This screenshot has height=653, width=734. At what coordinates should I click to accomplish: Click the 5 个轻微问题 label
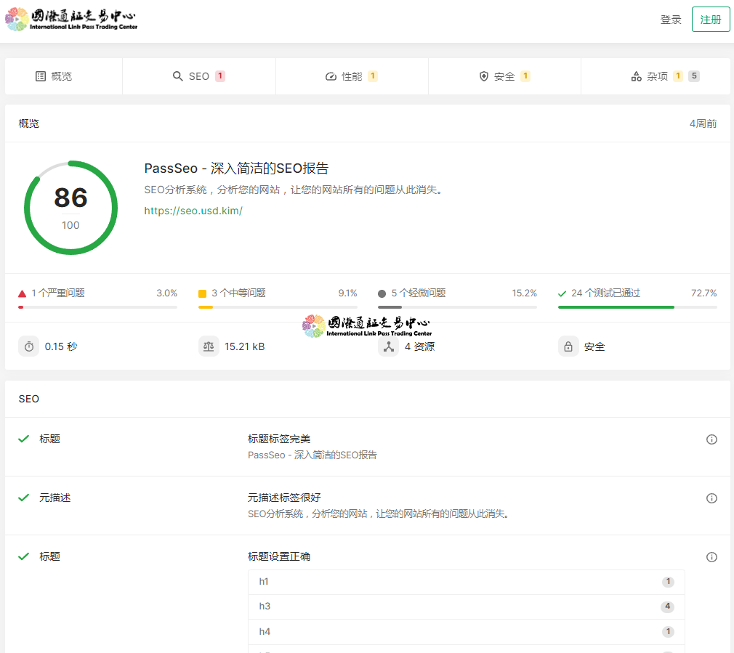419,293
